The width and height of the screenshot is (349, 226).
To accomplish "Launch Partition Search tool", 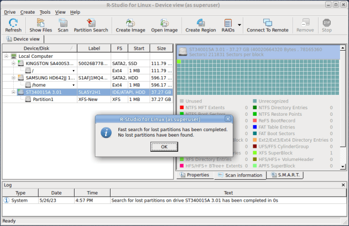I will 91,25.
